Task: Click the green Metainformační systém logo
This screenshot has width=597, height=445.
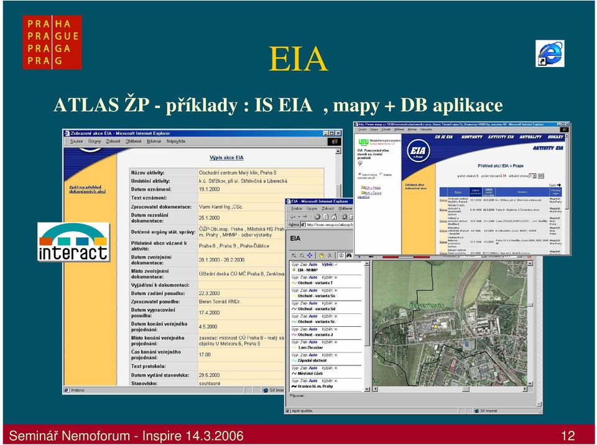Action: tap(364, 142)
